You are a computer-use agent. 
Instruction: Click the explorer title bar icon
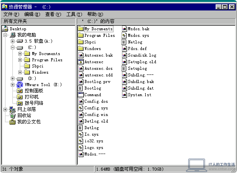(x=5, y=7)
